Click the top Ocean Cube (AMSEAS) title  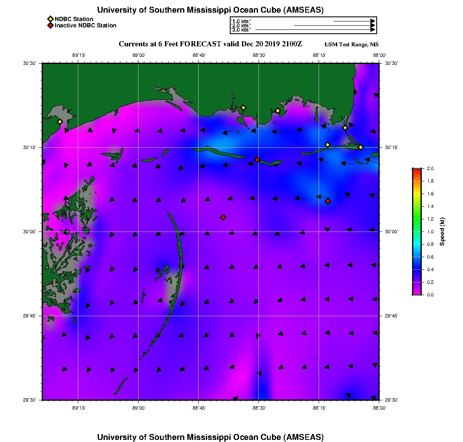click(210, 10)
